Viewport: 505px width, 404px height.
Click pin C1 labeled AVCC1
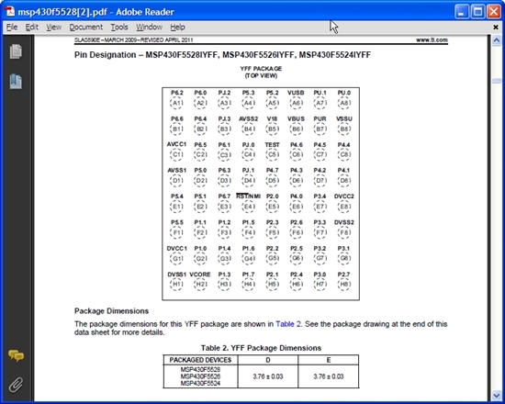pos(177,154)
